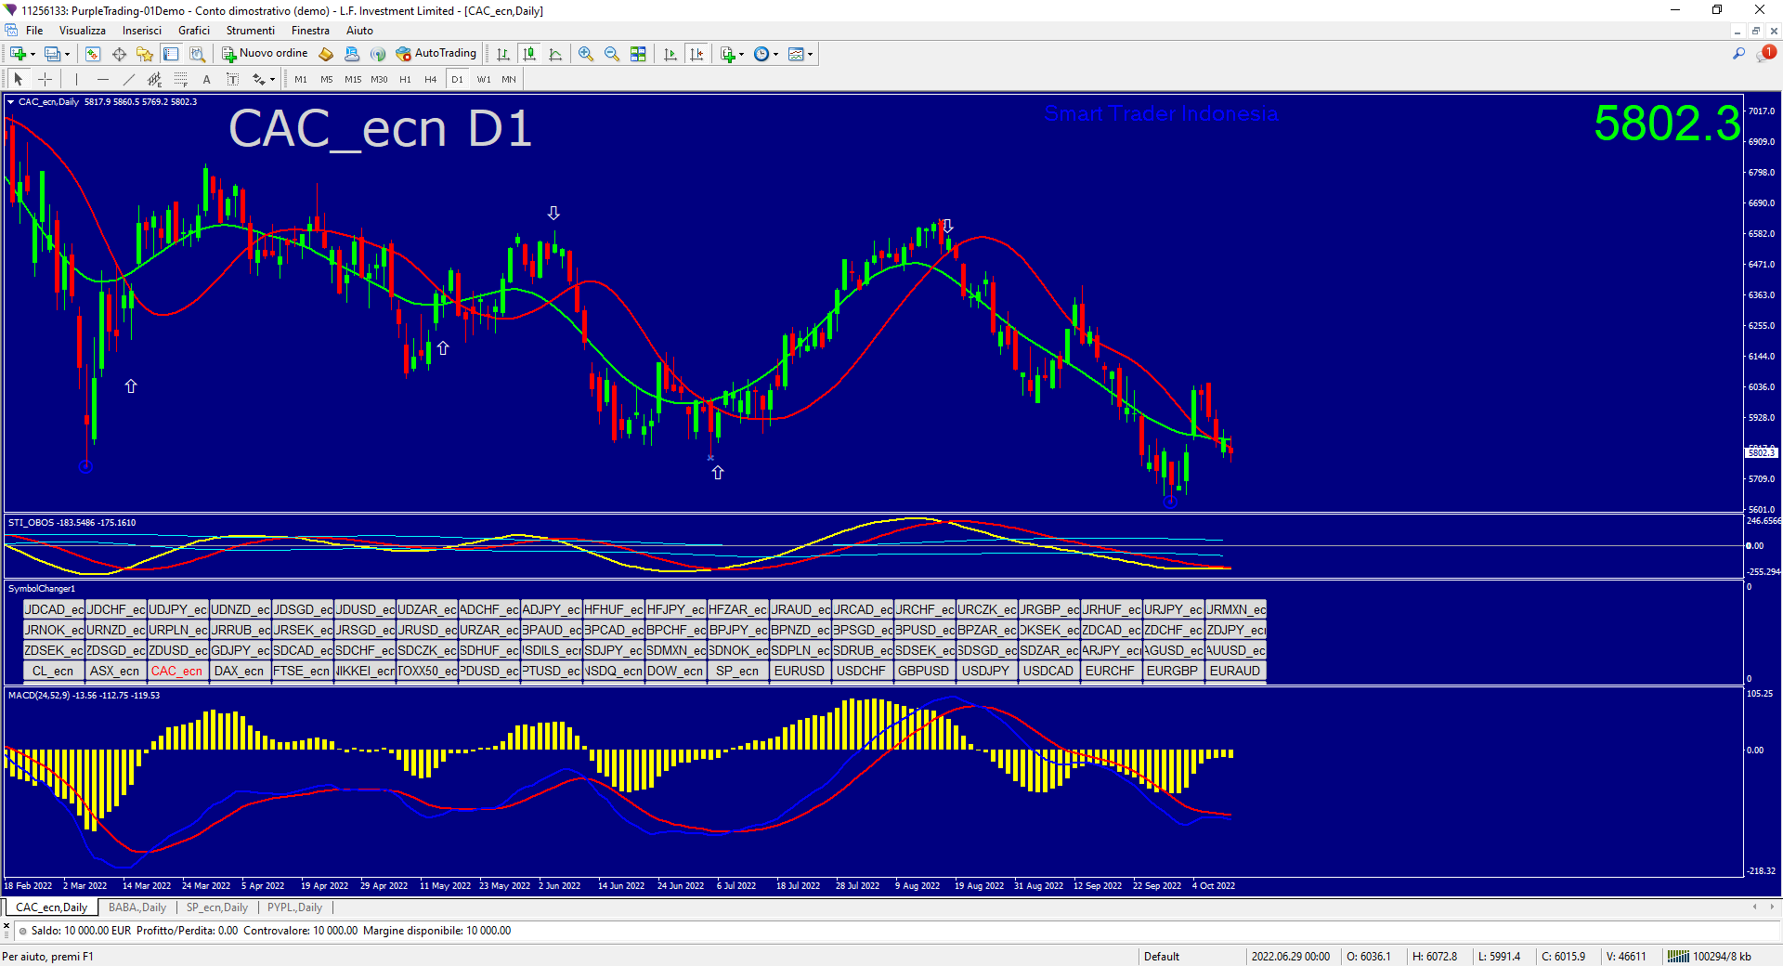Select the crosshair tool
The image size is (1783, 966).
pyautogui.click(x=45, y=80)
